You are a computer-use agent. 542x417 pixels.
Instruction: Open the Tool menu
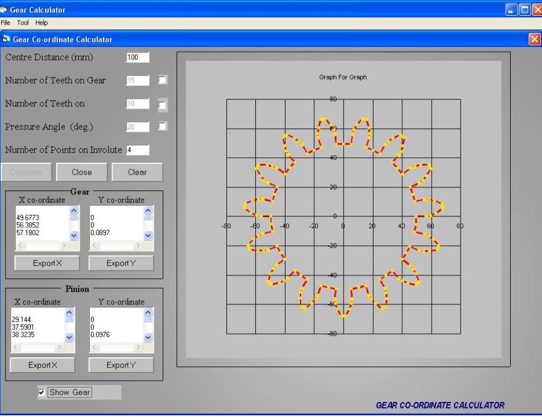[22, 22]
